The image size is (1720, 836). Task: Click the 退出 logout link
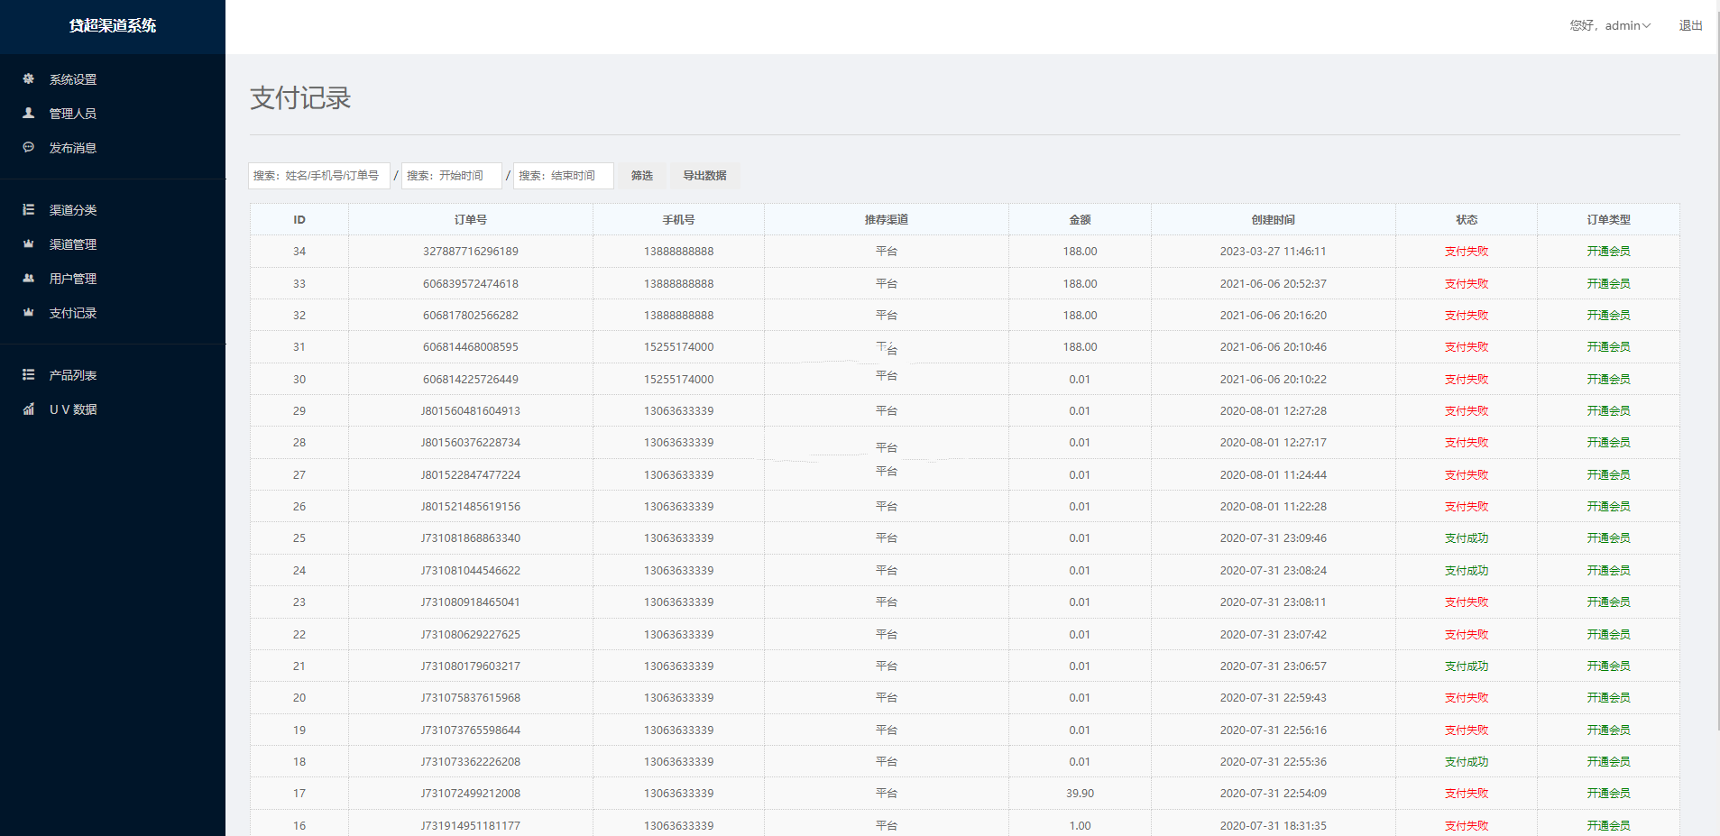(x=1690, y=25)
